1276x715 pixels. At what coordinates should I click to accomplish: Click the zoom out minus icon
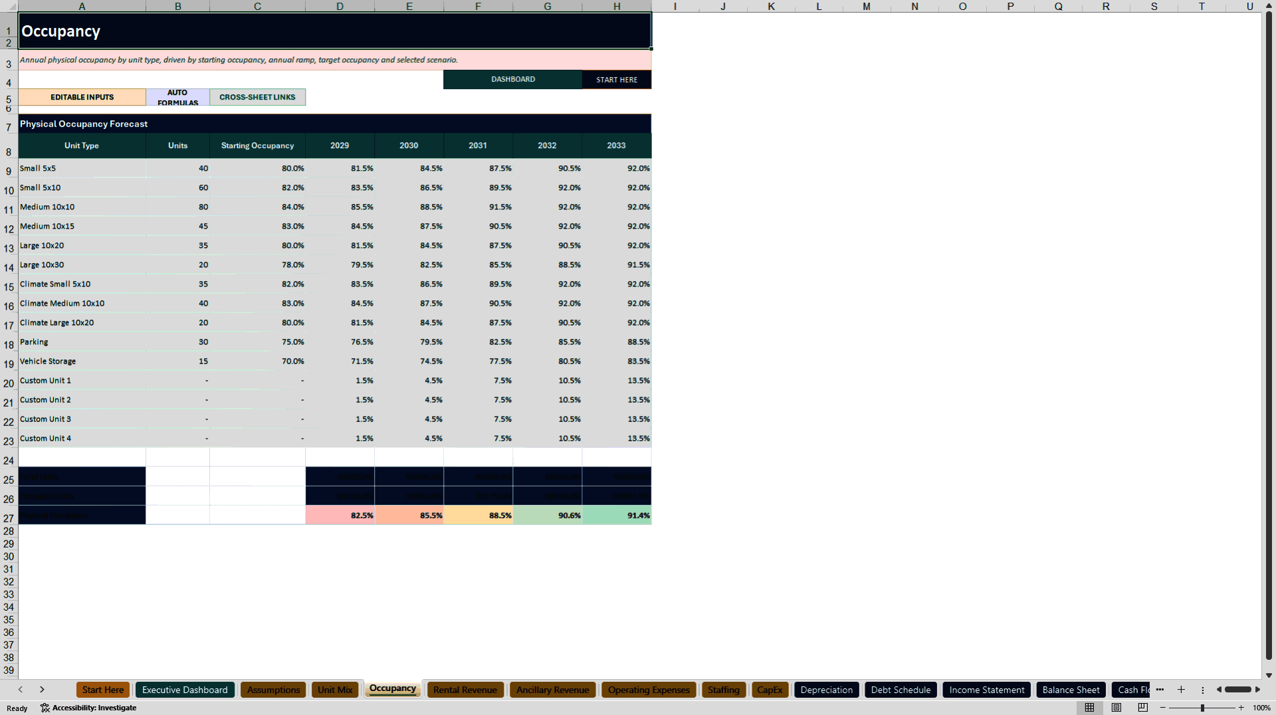tap(1163, 708)
